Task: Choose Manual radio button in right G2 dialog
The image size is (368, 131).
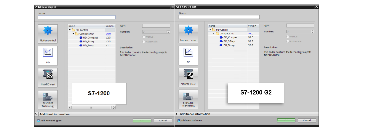Action: point(288,36)
